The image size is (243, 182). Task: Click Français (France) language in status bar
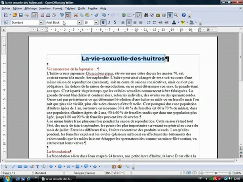point(84,173)
